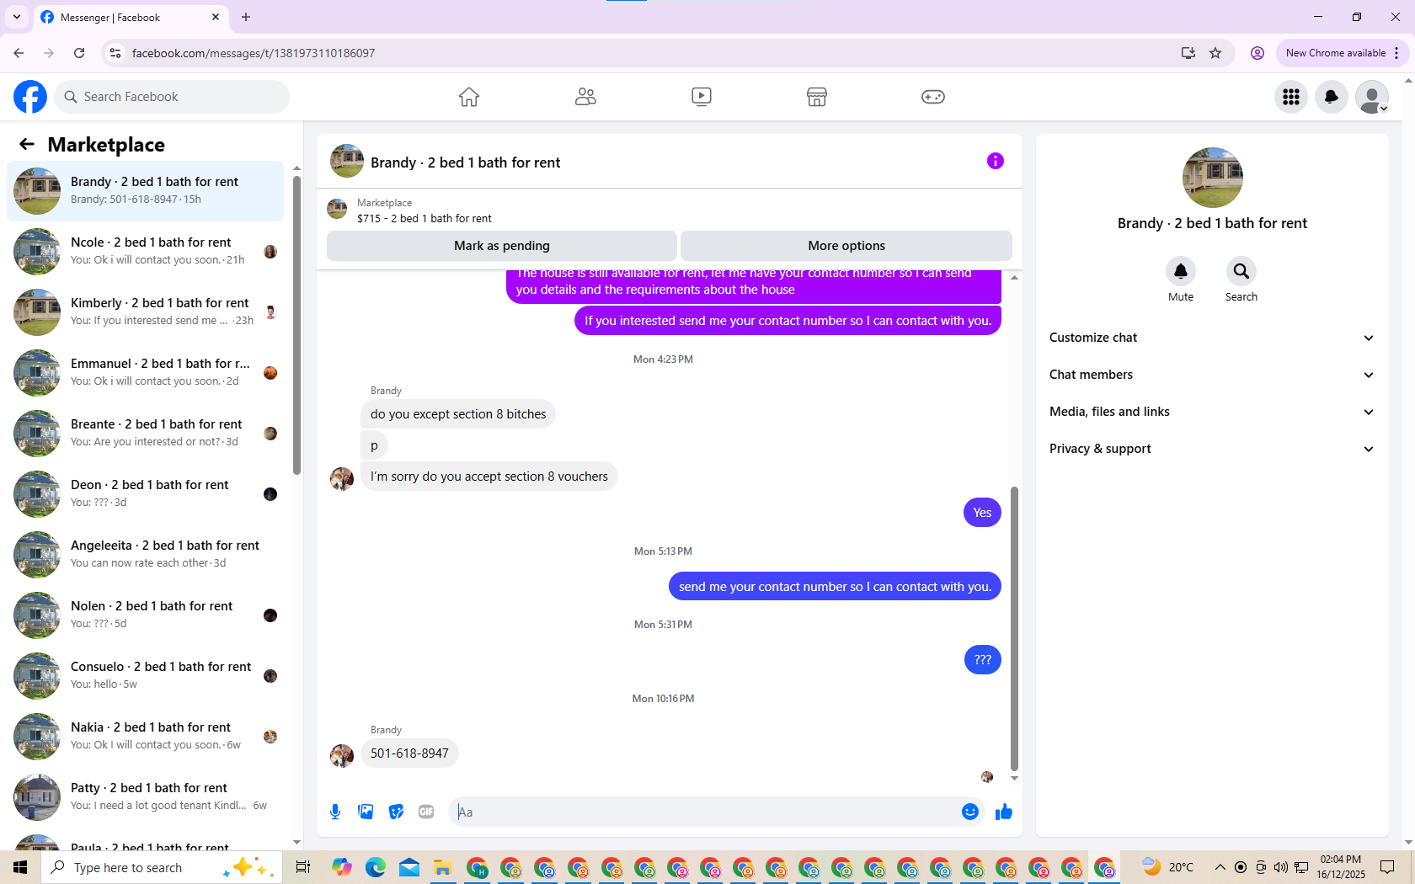Click New Chrome available update button
1415x884 pixels.
pos(1343,53)
